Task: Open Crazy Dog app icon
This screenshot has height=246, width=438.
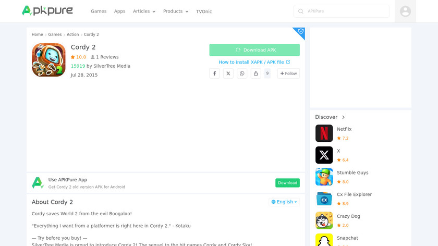Action: (324, 220)
